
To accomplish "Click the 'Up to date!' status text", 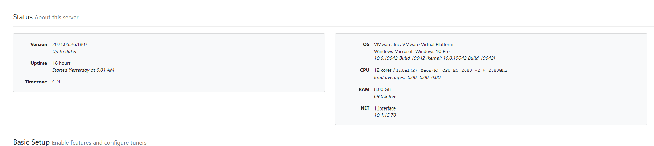I will [64, 51].
